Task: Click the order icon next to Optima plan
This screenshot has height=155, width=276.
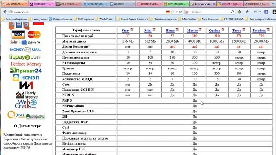Action: [223, 29]
